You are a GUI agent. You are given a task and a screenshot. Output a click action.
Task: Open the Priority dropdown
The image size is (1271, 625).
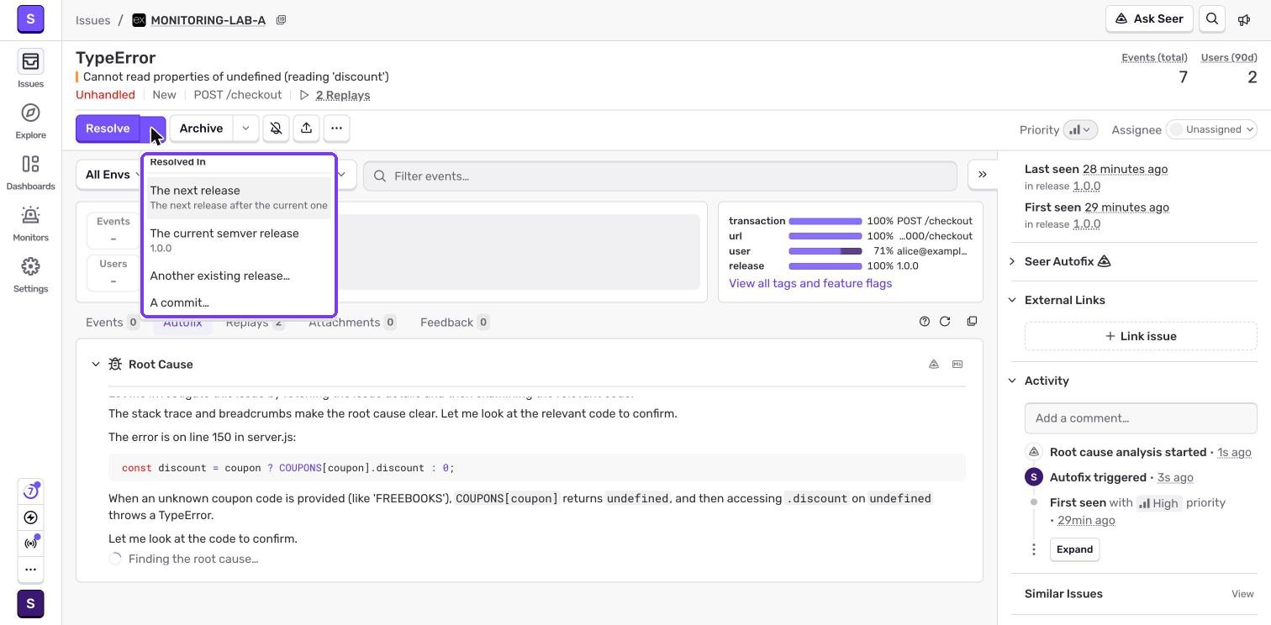coord(1080,129)
